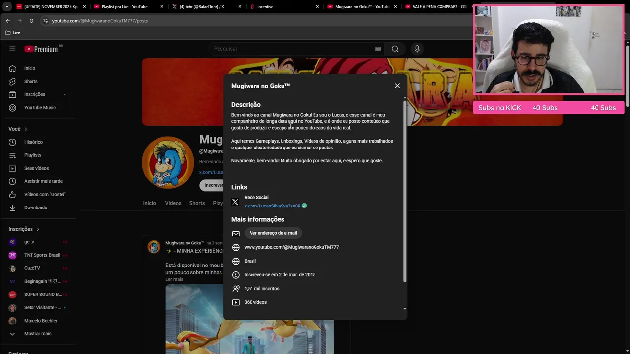
Task: Expand the sidebar Inscrições heading chevron
Action: pyautogui.click(x=38, y=229)
